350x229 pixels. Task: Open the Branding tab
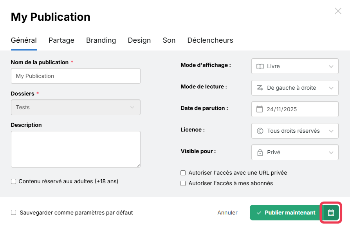pos(101,40)
